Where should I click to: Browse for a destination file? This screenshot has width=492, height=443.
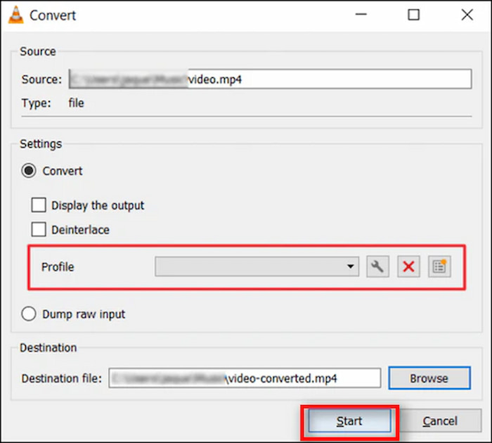(429, 378)
